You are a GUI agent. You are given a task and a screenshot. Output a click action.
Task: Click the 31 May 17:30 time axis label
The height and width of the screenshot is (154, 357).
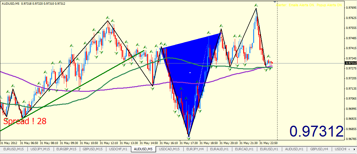189,143
